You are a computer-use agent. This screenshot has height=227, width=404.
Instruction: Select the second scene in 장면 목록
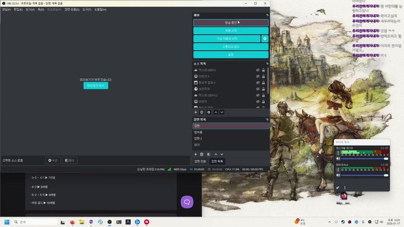231,132
